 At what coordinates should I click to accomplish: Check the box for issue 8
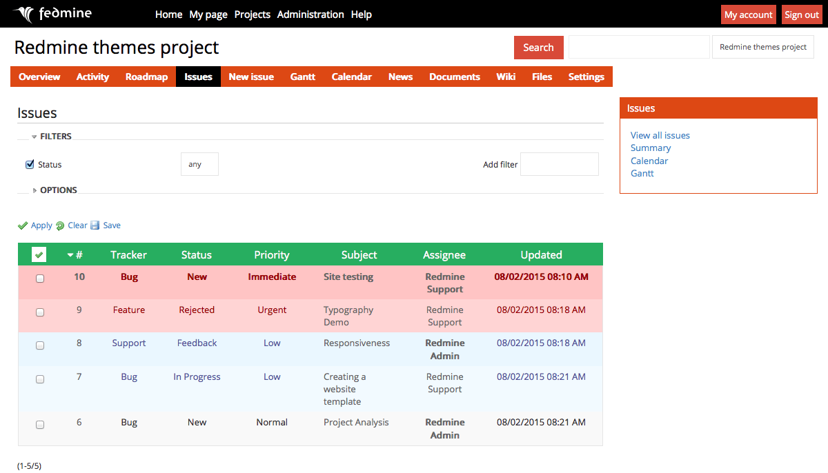pos(40,345)
